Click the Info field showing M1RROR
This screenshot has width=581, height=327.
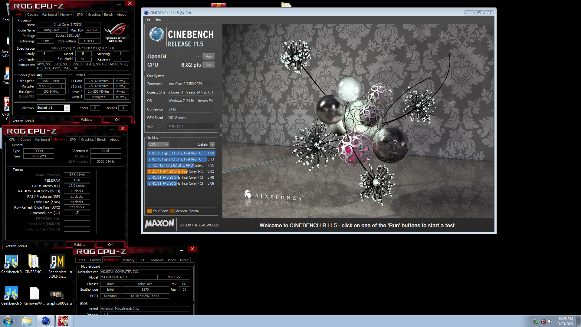[191, 126]
